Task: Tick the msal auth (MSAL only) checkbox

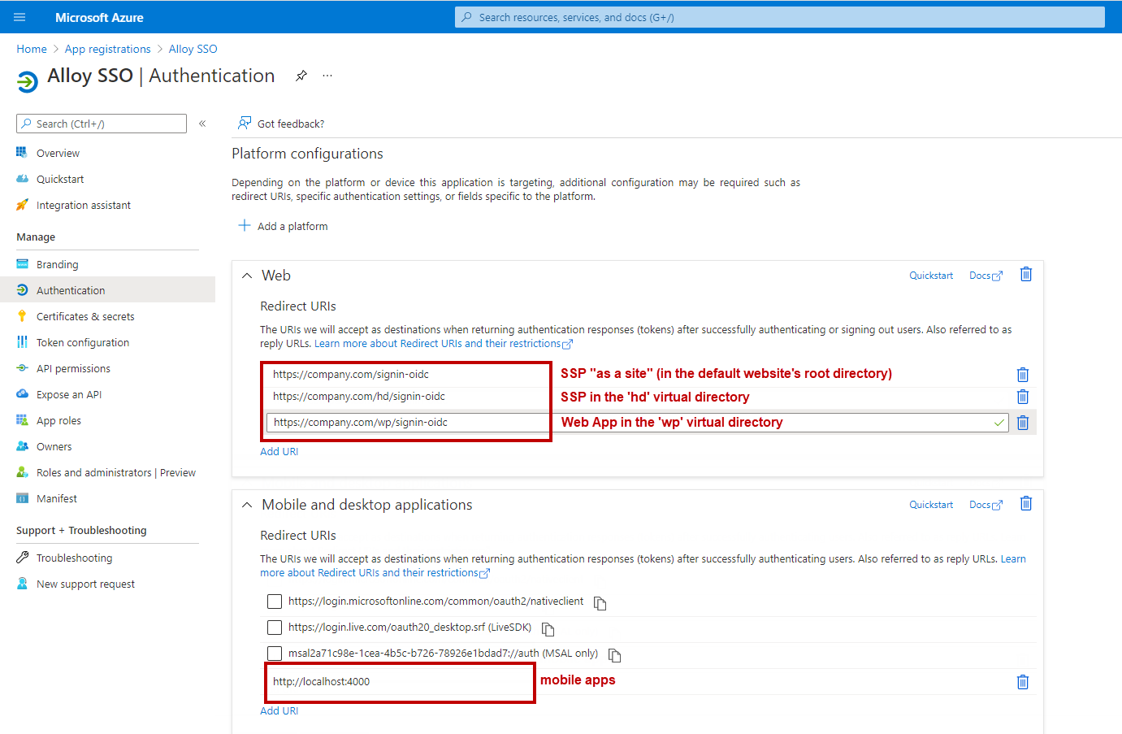Action: 275,654
